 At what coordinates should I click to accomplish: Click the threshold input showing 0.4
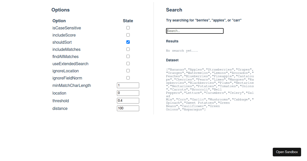(128, 101)
